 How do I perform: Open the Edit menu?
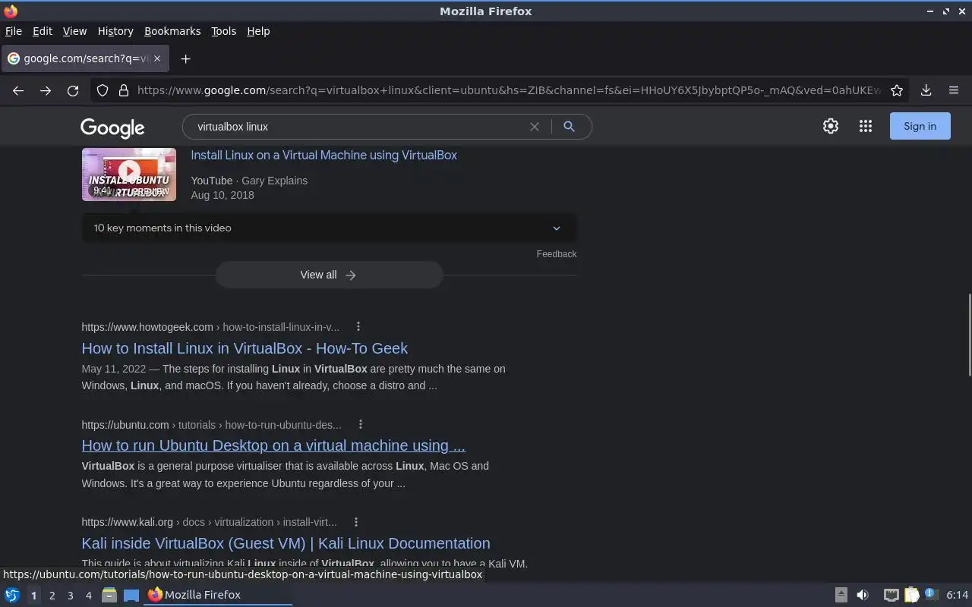coord(43,31)
